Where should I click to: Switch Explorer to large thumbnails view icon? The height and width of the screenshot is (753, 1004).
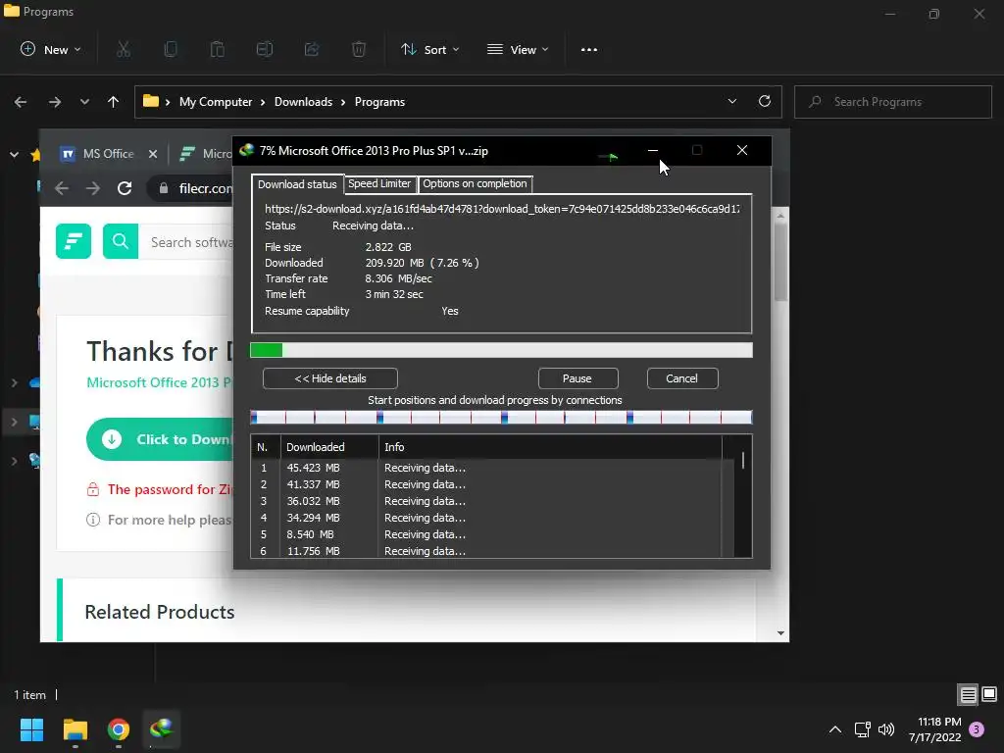(989, 695)
